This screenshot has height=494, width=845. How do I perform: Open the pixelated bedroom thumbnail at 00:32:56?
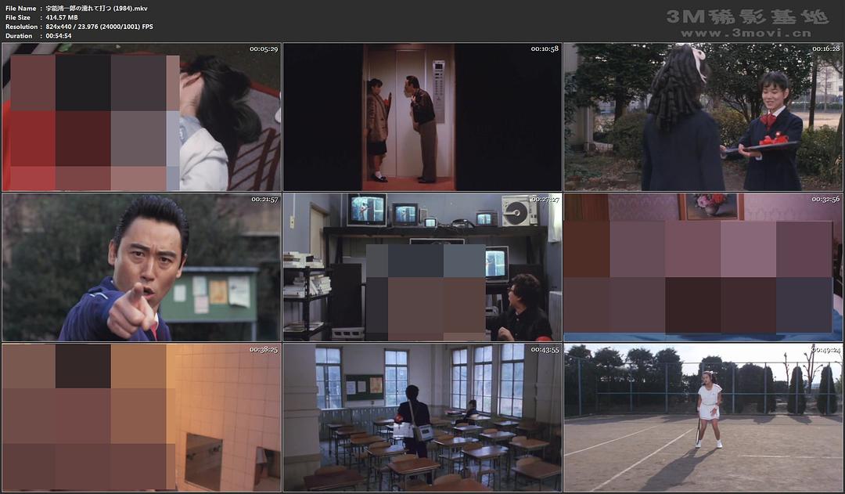(x=704, y=266)
